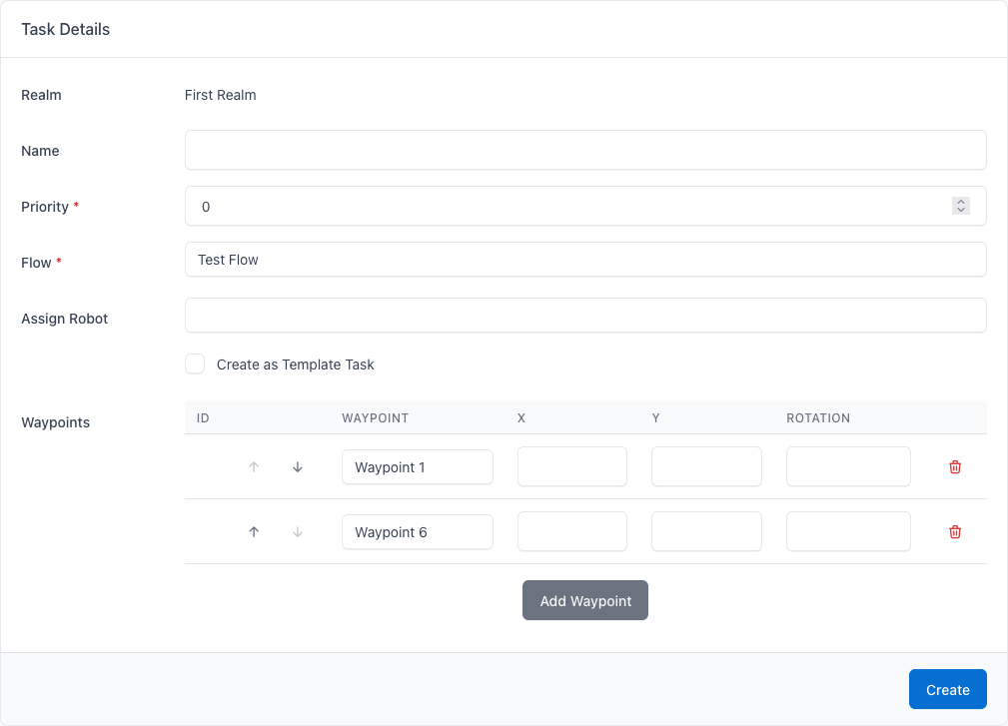Screen dimensions: 1008x726
Task: Click the Y input for Waypoint 6
Action: click(705, 531)
